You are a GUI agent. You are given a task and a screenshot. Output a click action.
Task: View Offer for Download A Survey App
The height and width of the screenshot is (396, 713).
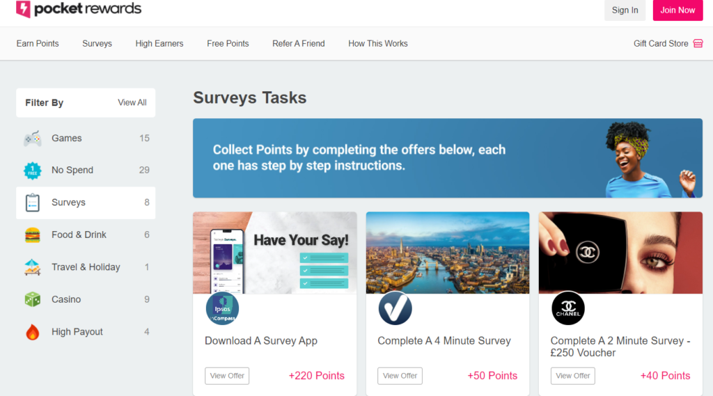click(227, 376)
